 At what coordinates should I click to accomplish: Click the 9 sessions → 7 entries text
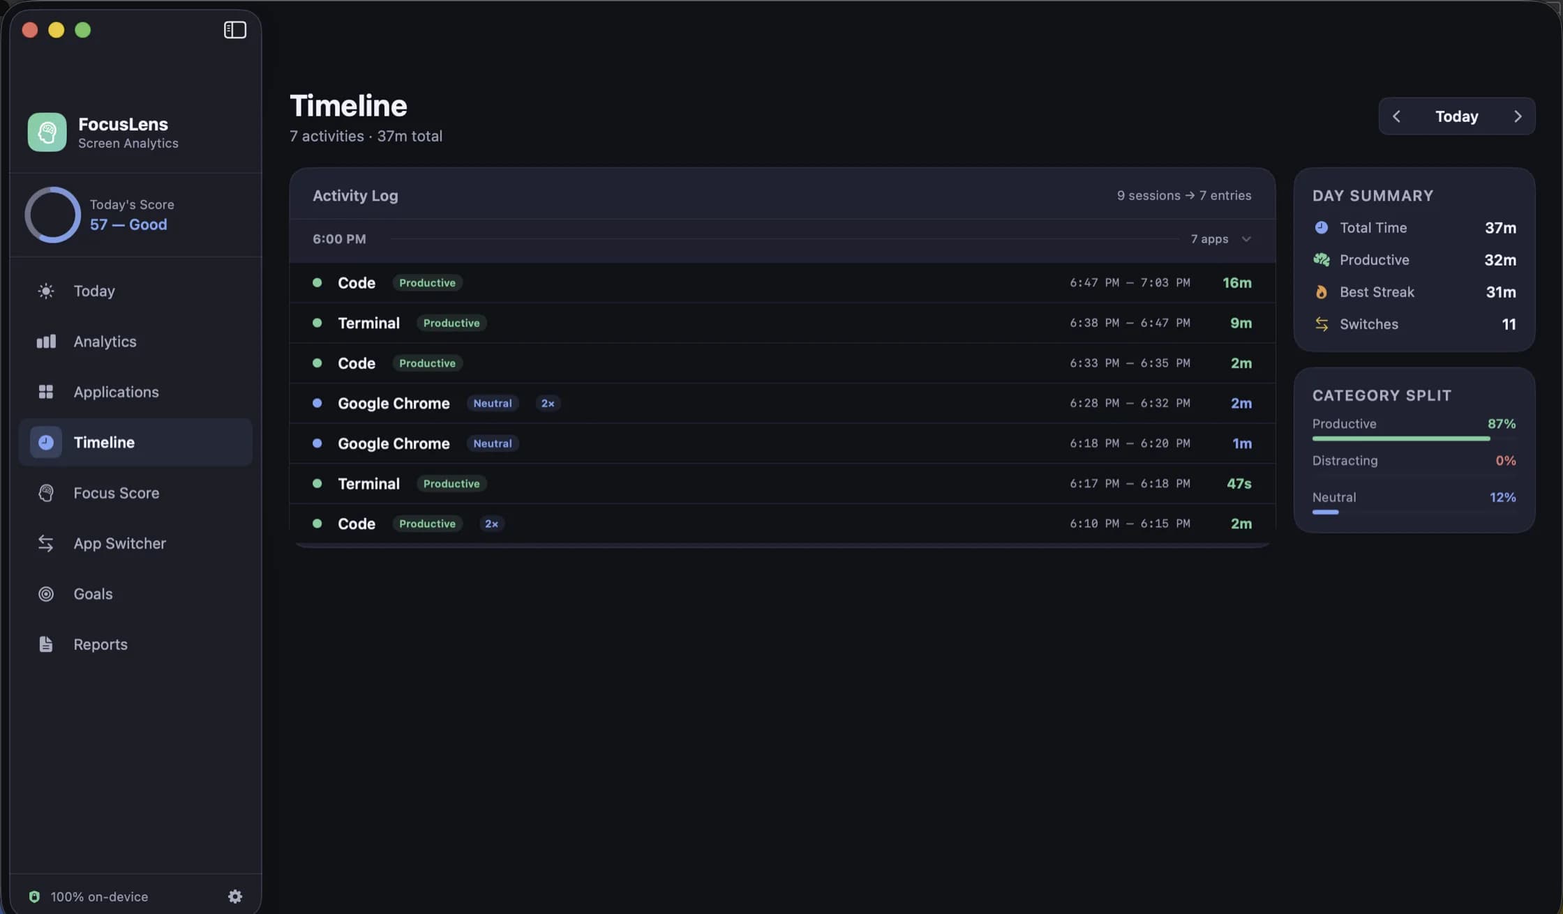[x=1184, y=196]
